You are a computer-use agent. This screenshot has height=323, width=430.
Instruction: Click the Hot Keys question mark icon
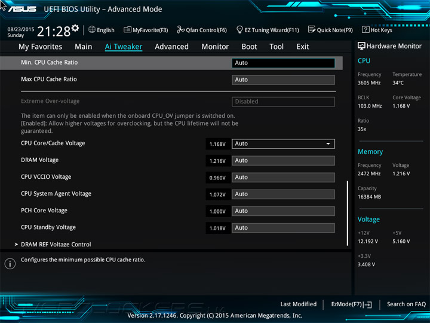click(x=365, y=29)
